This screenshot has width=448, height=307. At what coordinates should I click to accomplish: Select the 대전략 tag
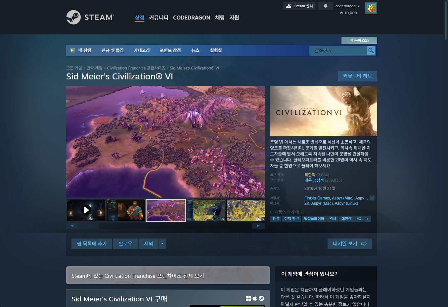(346, 219)
